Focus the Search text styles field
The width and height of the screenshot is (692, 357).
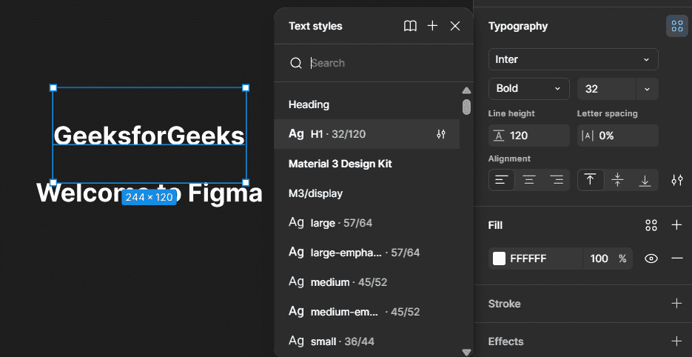click(x=373, y=63)
